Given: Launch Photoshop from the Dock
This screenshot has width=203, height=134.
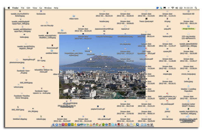Looking at the screenshot, I should point(69,125).
